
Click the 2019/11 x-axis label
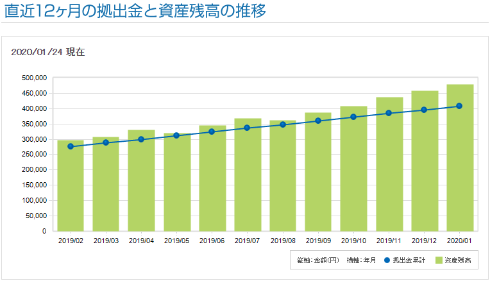(389, 241)
